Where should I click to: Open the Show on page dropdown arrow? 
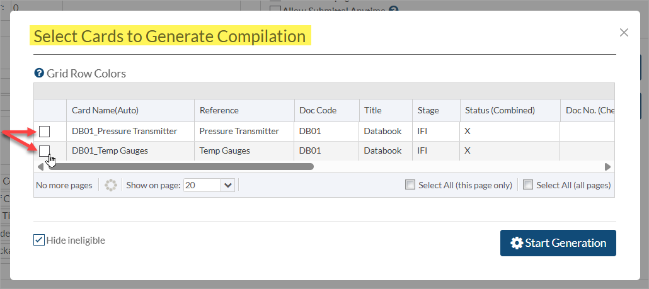pyautogui.click(x=227, y=185)
